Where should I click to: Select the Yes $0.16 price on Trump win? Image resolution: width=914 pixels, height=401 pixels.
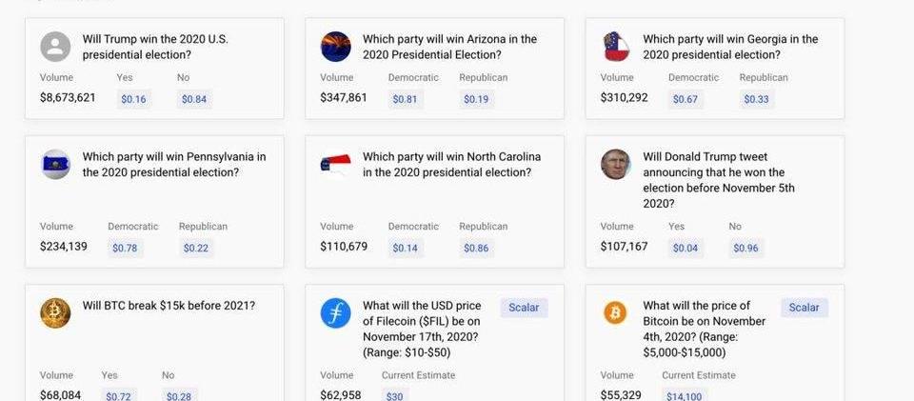click(x=133, y=99)
